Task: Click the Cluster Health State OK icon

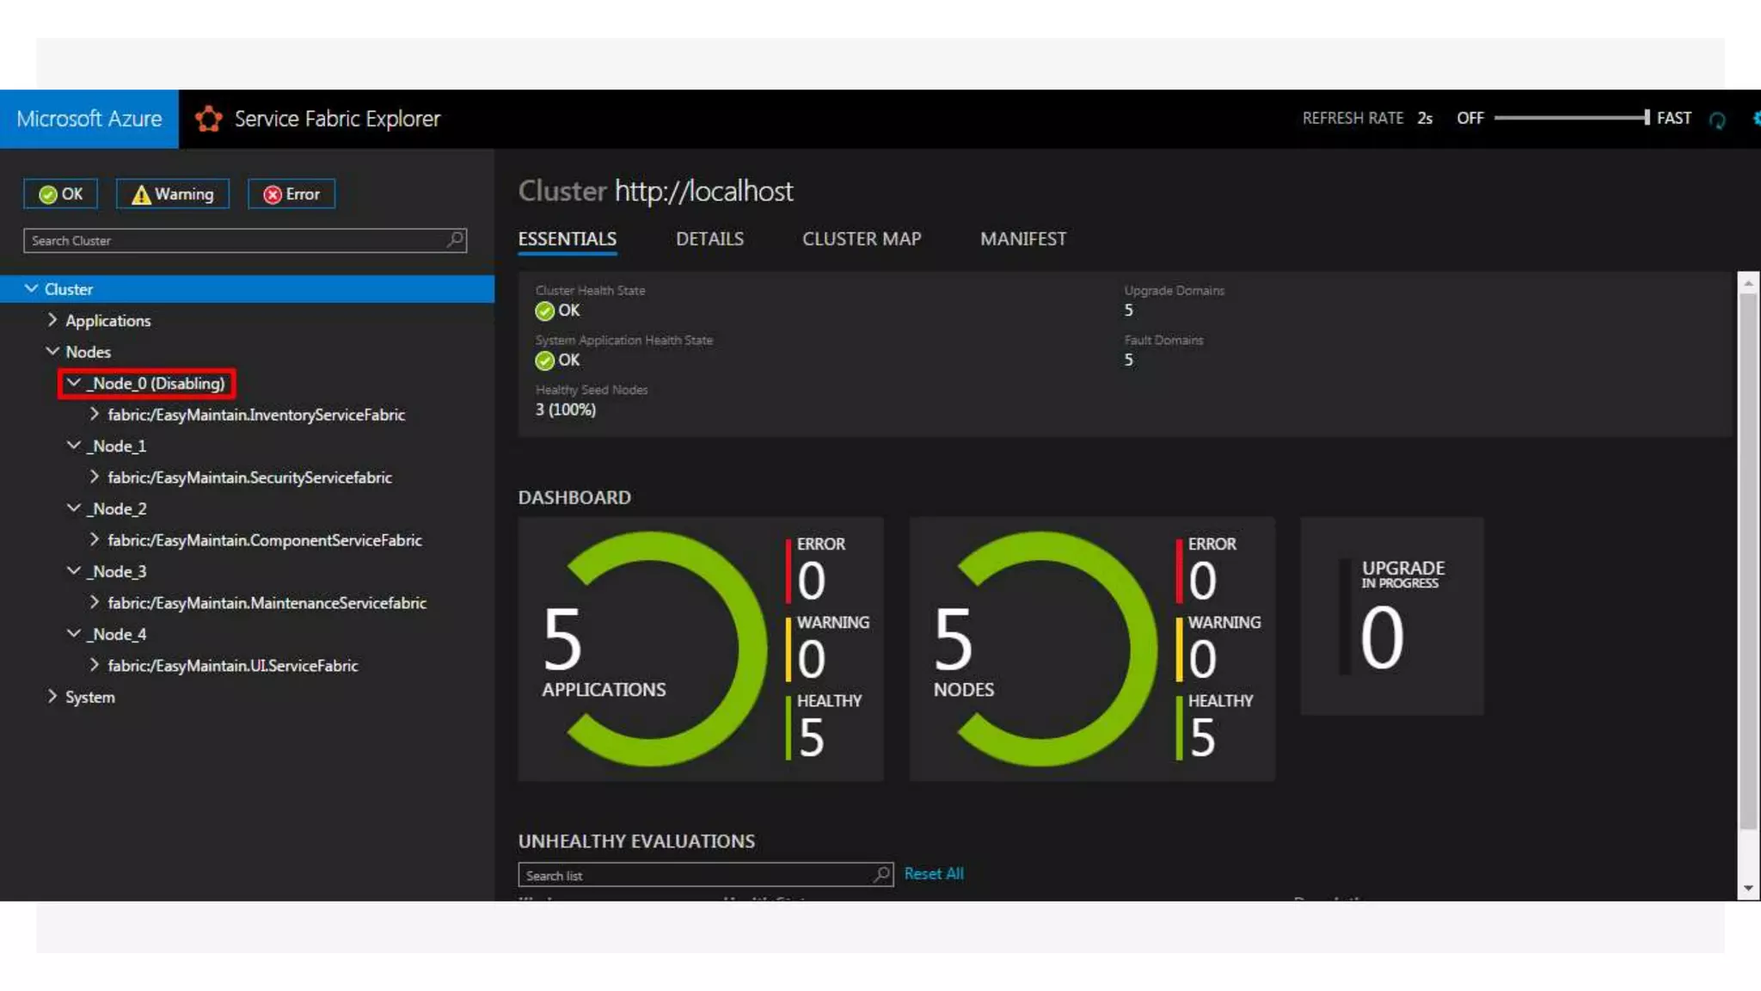Action: (544, 311)
